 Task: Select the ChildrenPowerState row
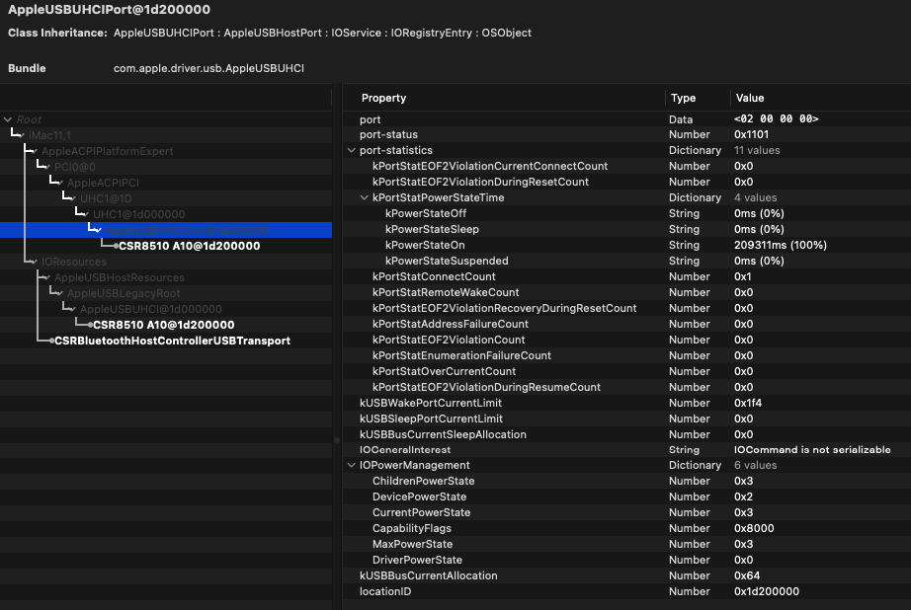click(x=626, y=481)
